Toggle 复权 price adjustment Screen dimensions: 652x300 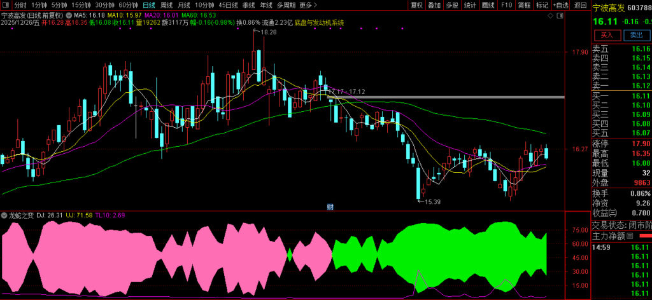416,4
